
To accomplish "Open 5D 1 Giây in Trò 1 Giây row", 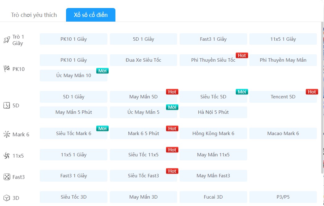I will tap(143, 39).
